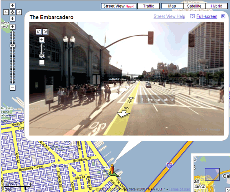This screenshot has width=230, height=192.
Task: Pan the map up with the arrow button
Action: (13, 6)
